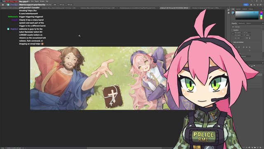The height and width of the screenshot is (149, 264).
Task: Open the search magnifier icon
Action: coord(255,5)
